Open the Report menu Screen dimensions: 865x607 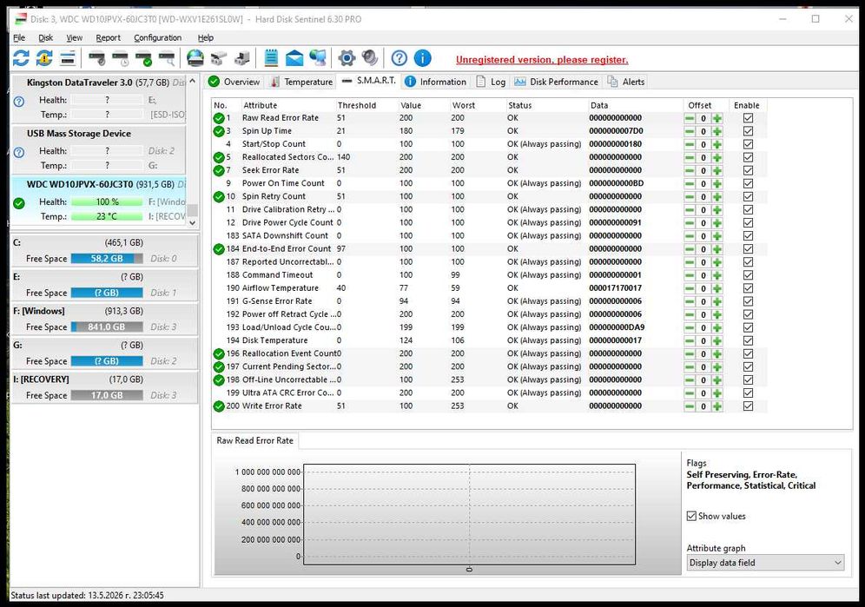108,37
